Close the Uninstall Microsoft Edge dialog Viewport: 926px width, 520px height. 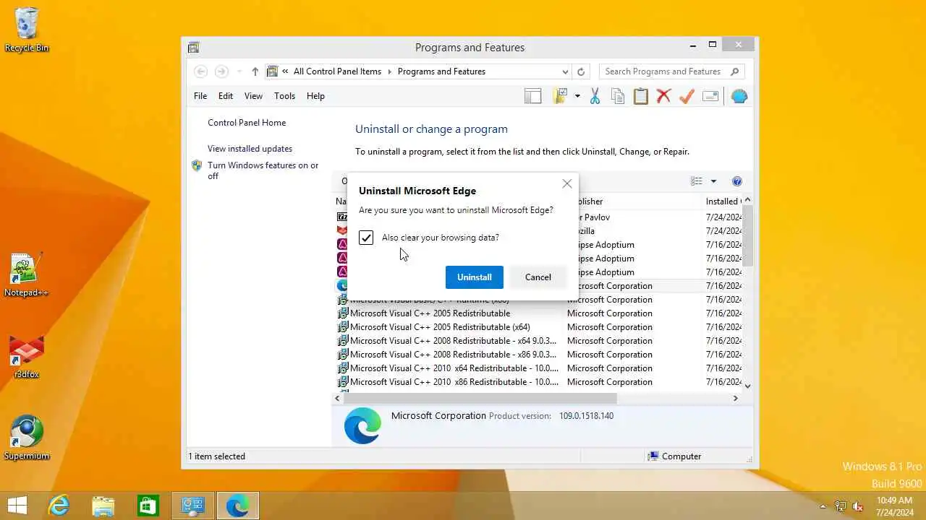click(x=567, y=184)
